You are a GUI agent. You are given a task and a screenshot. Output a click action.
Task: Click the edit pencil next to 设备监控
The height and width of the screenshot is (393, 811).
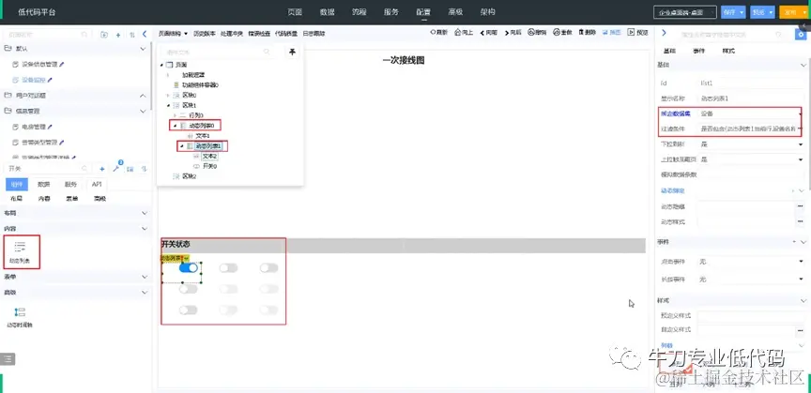[x=50, y=80]
